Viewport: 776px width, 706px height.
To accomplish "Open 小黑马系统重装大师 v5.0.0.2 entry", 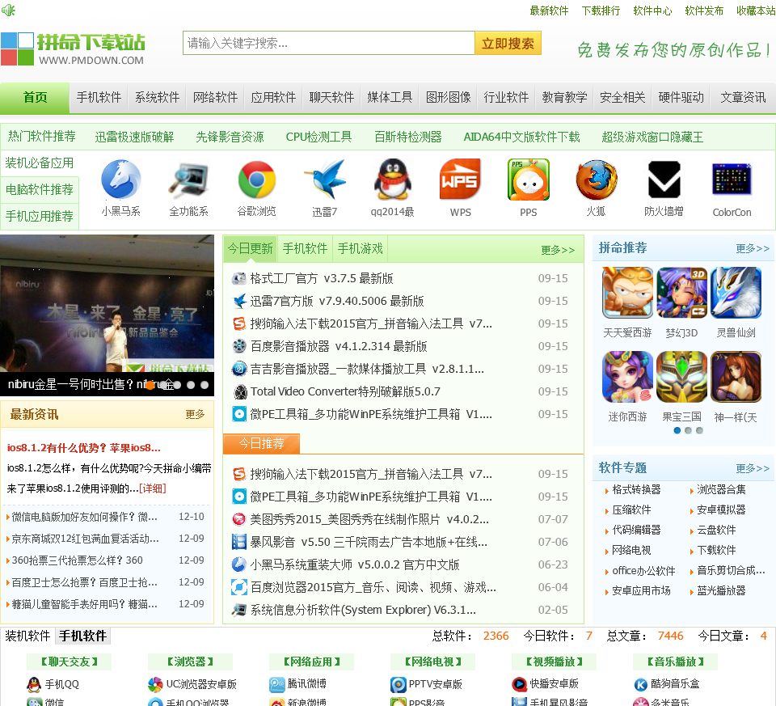I will pyautogui.click(x=354, y=565).
